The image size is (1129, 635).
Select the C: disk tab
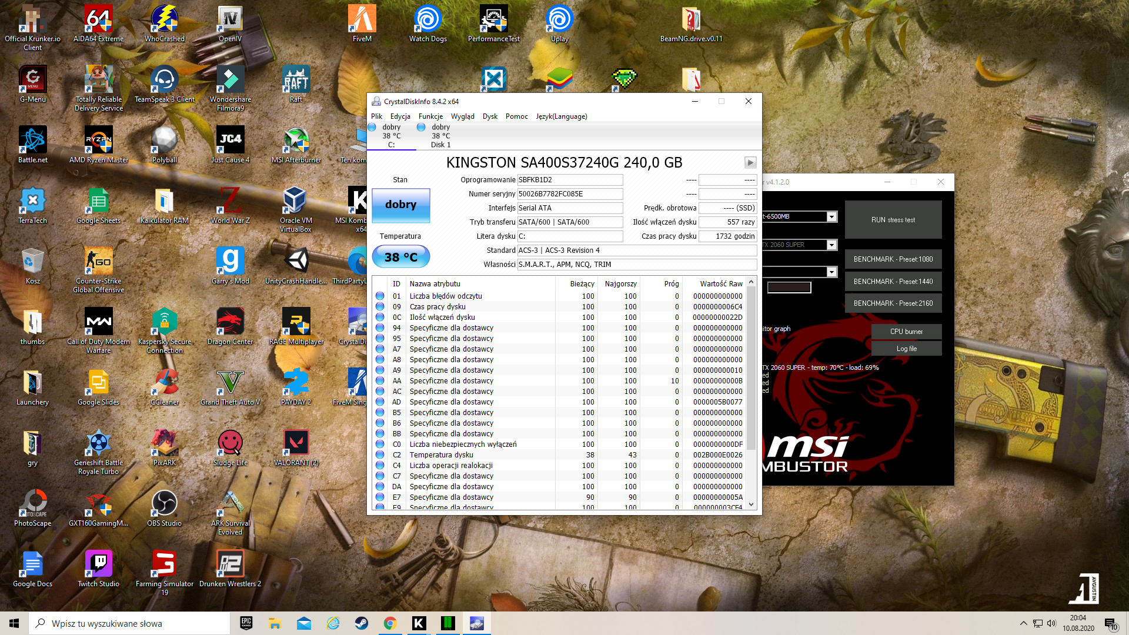click(391, 136)
